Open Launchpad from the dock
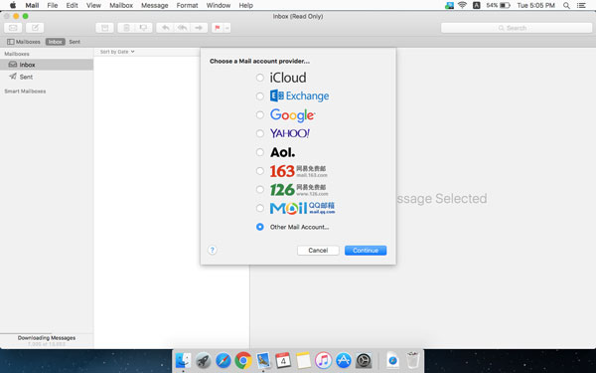This screenshot has height=373, width=596. point(204,360)
